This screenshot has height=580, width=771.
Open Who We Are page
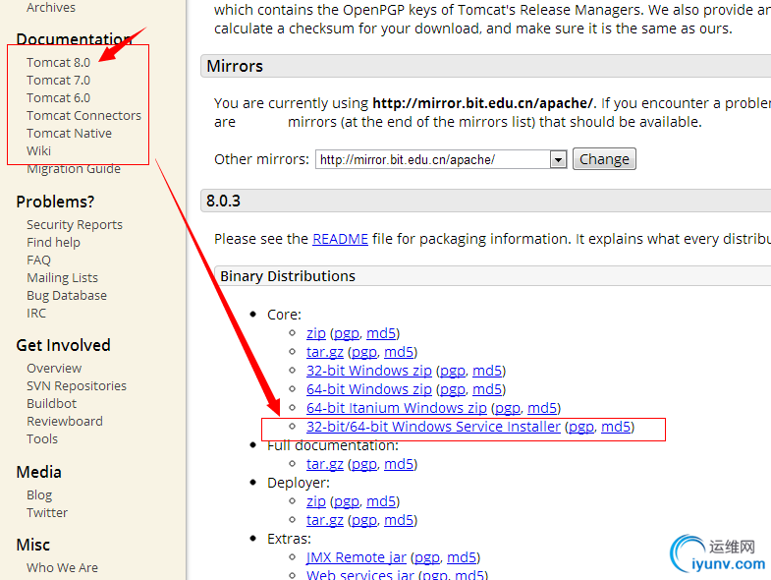tap(63, 568)
